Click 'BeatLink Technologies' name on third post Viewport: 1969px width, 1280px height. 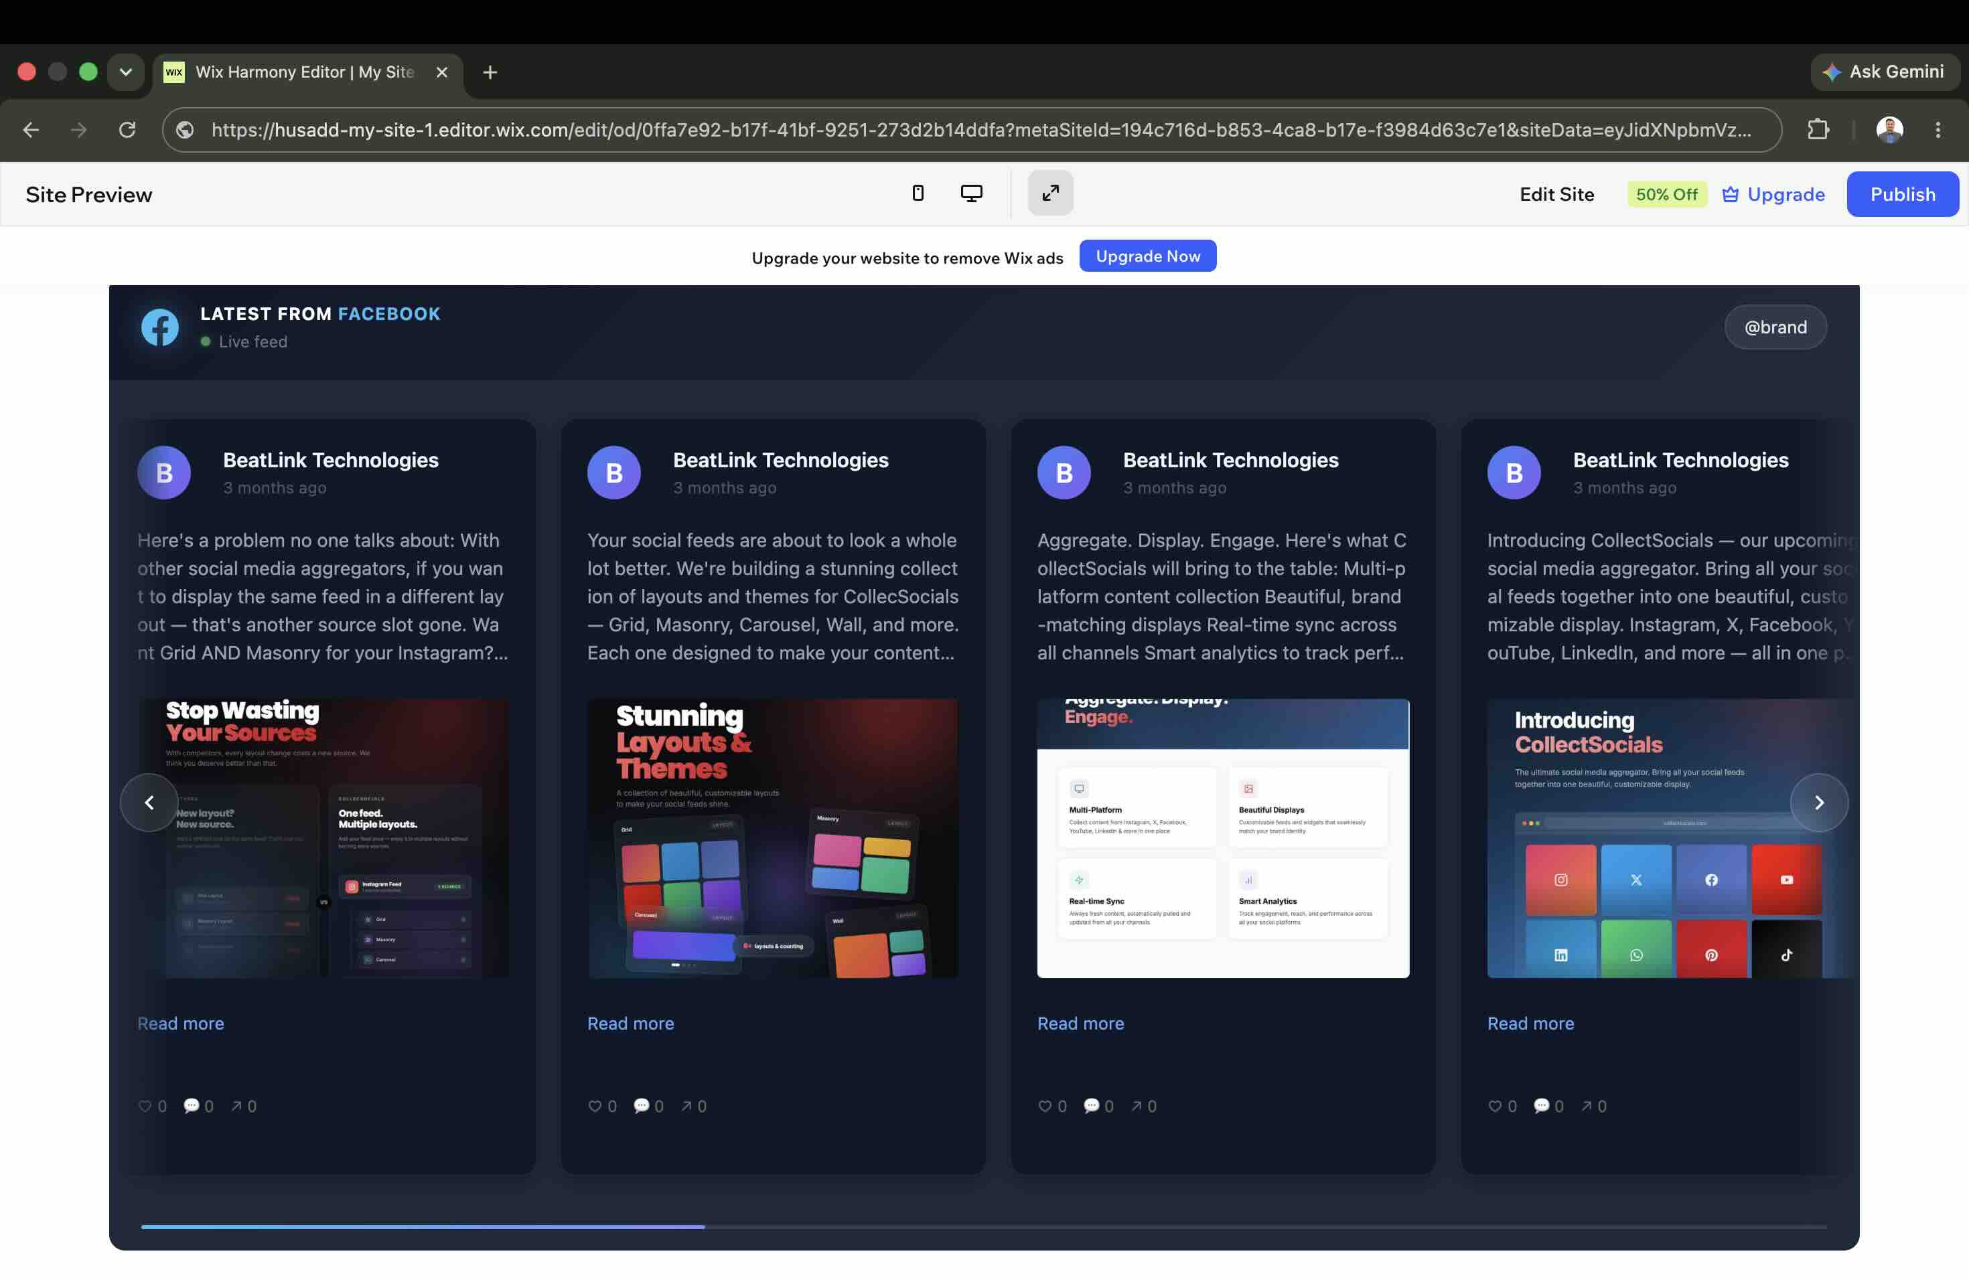[x=1231, y=461]
